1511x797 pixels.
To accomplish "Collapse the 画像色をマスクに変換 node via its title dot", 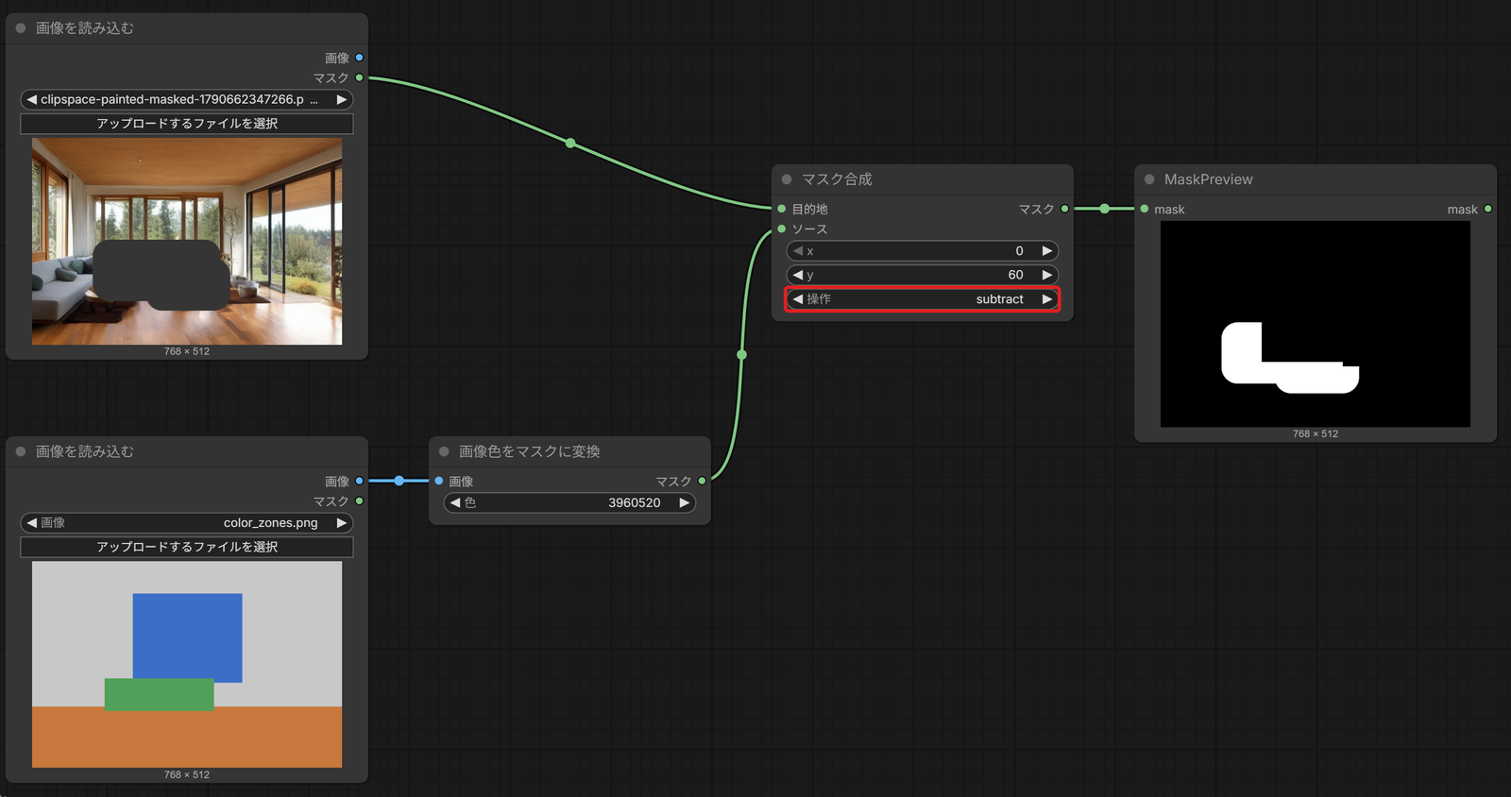I will (444, 451).
